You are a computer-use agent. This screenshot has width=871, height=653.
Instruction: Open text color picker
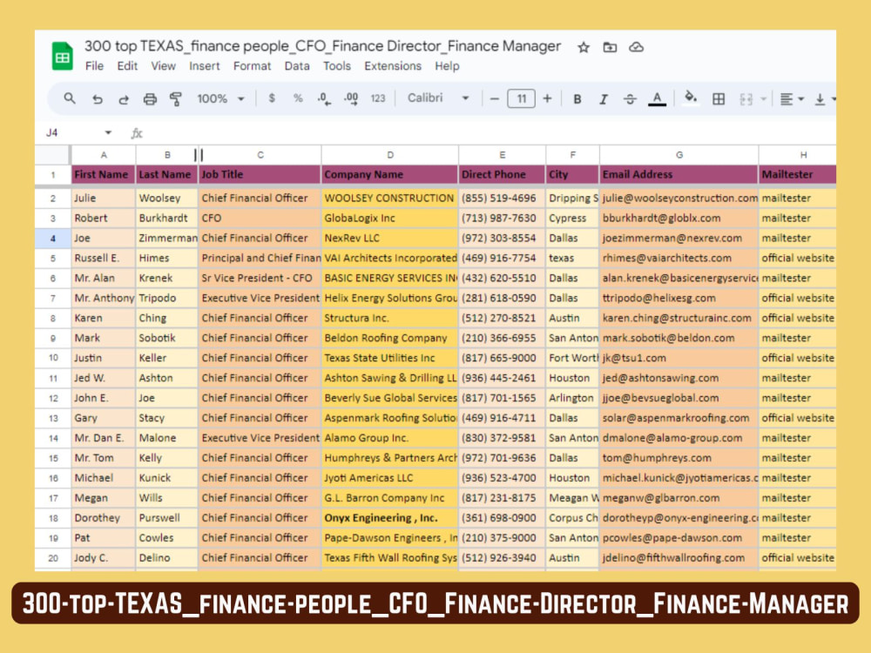pyautogui.click(x=657, y=99)
